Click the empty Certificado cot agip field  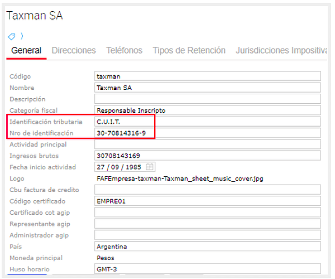tap(208, 213)
